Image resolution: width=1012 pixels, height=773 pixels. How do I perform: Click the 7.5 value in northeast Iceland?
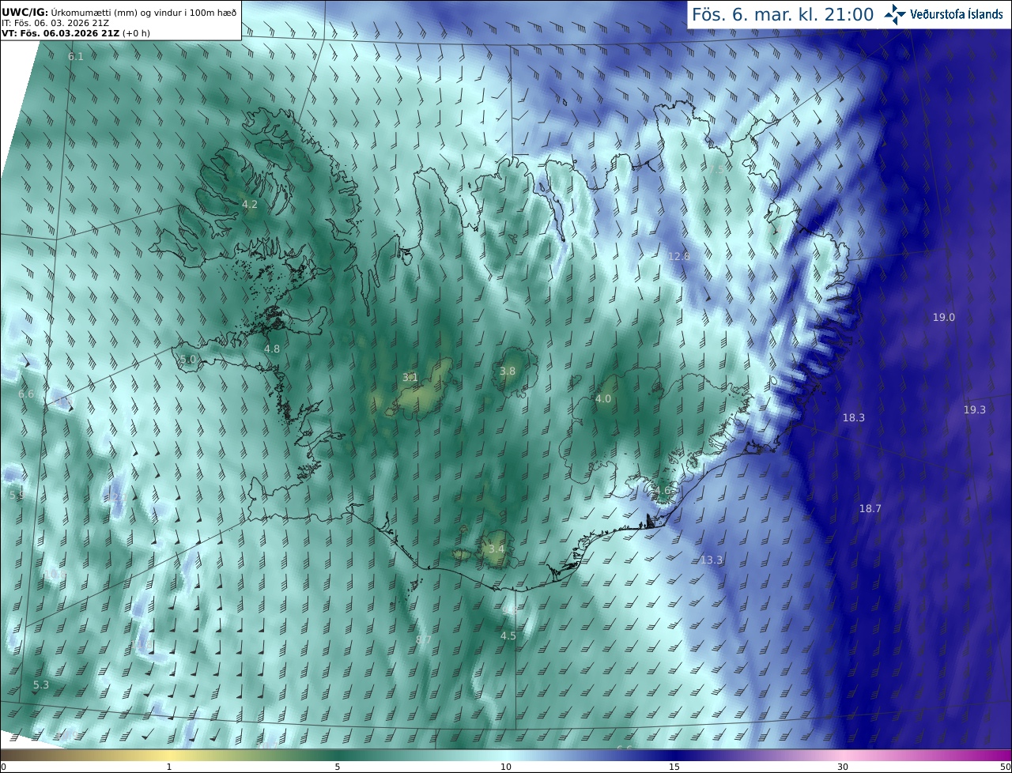click(x=716, y=170)
